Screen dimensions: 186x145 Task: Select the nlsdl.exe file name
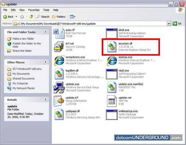pyautogui.click(x=124, y=70)
